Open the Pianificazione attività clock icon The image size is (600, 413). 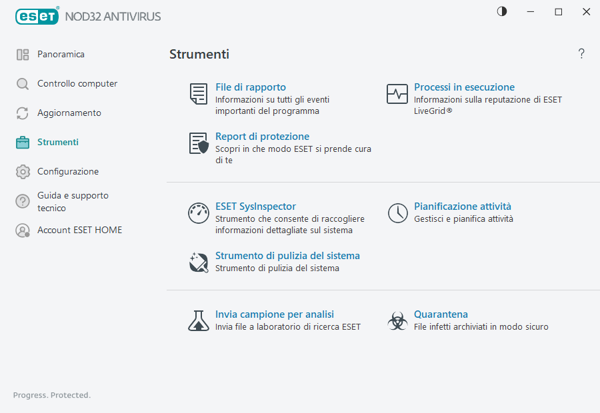[x=397, y=213]
